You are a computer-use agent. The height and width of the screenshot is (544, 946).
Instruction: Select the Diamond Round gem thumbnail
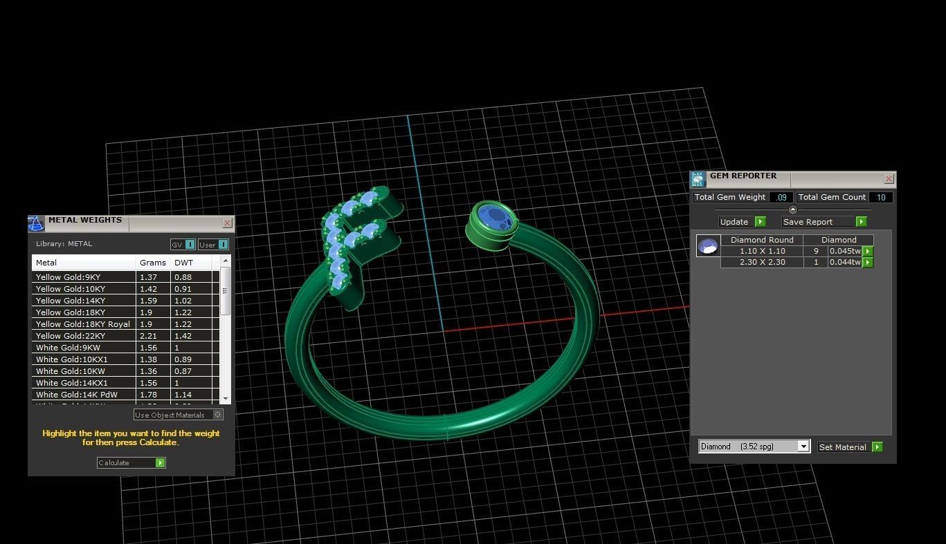pyautogui.click(x=708, y=246)
